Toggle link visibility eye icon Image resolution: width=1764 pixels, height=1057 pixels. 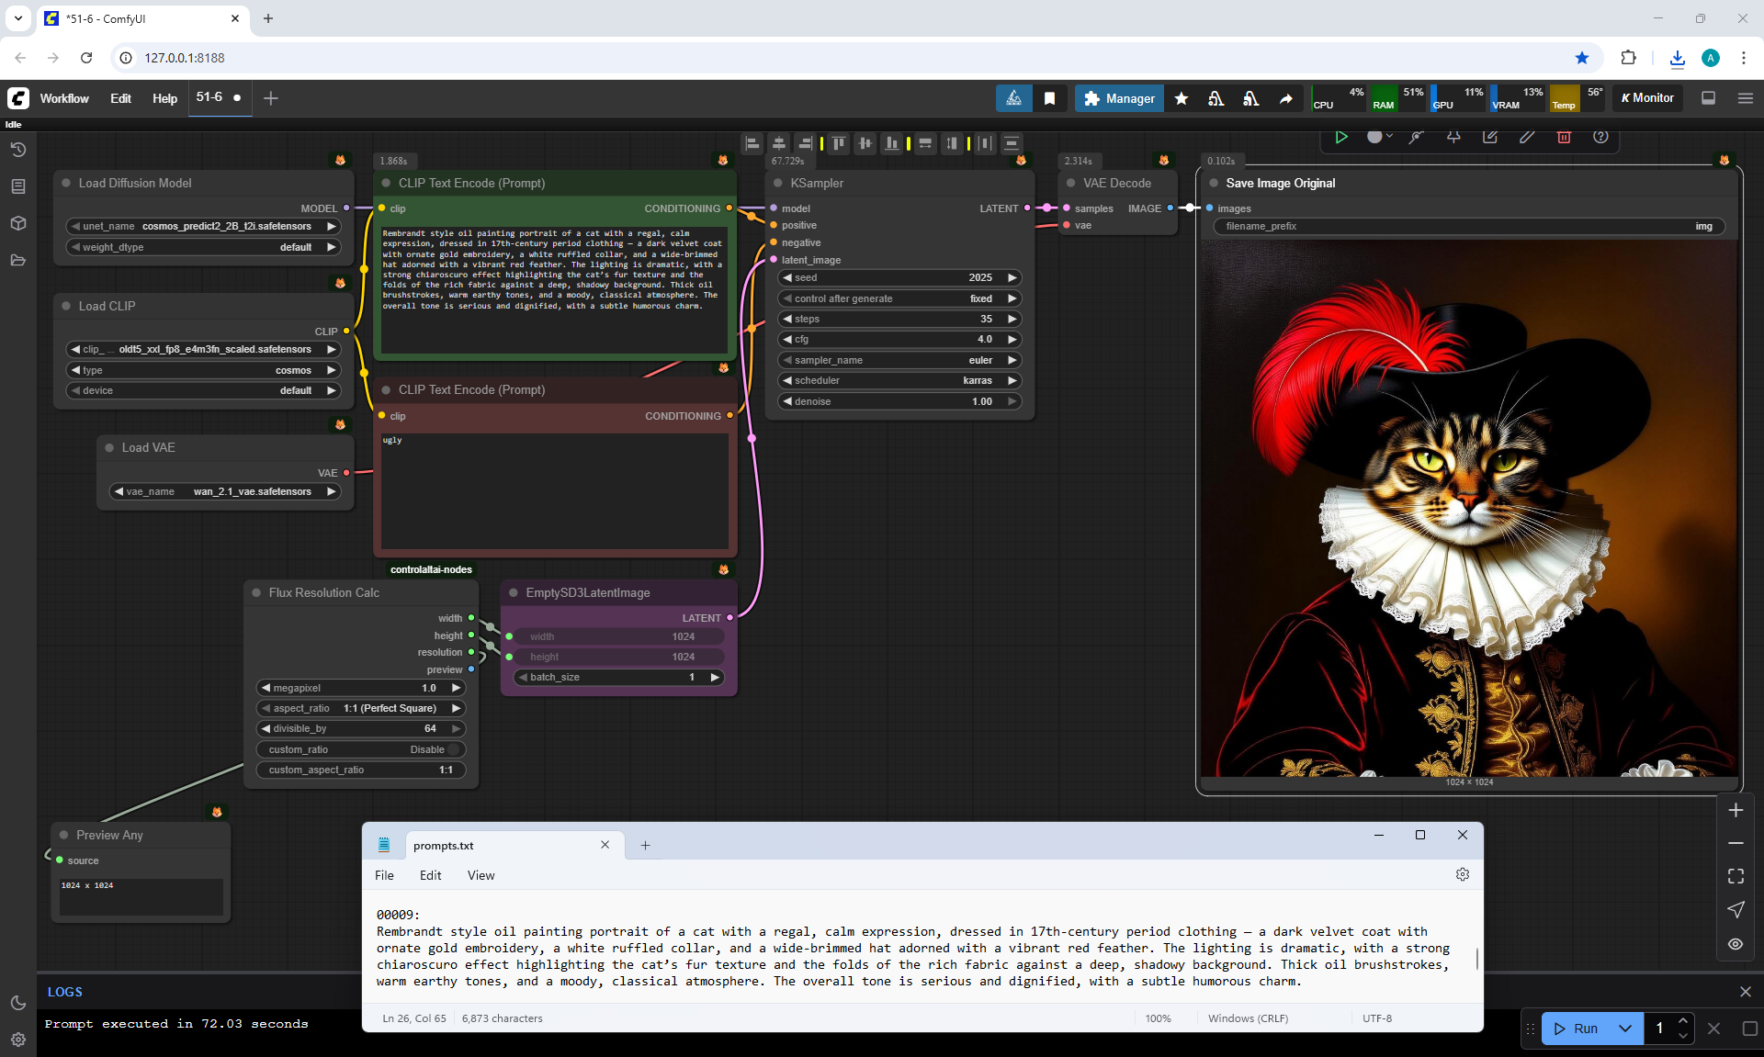[x=1736, y=944]
